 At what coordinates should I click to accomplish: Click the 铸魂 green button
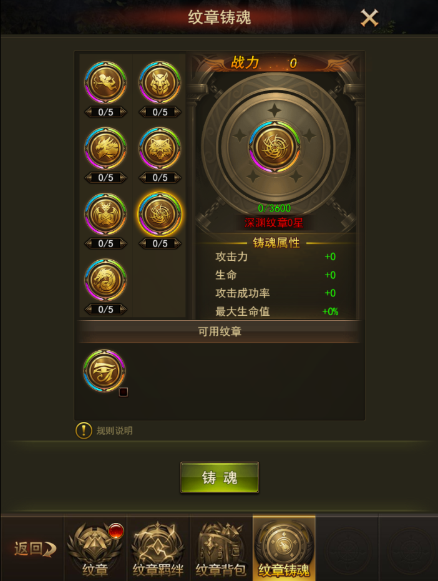click(220, 477)
